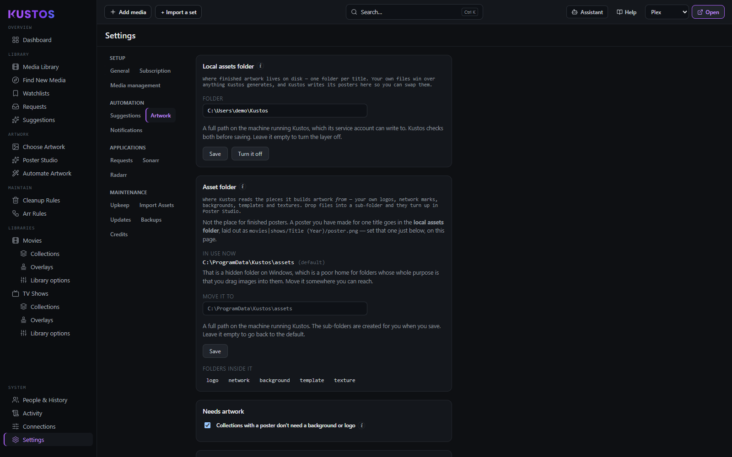Screen dimensions: 732x457
Task: Open the Subscription settings tab
Action: (155, 71)
